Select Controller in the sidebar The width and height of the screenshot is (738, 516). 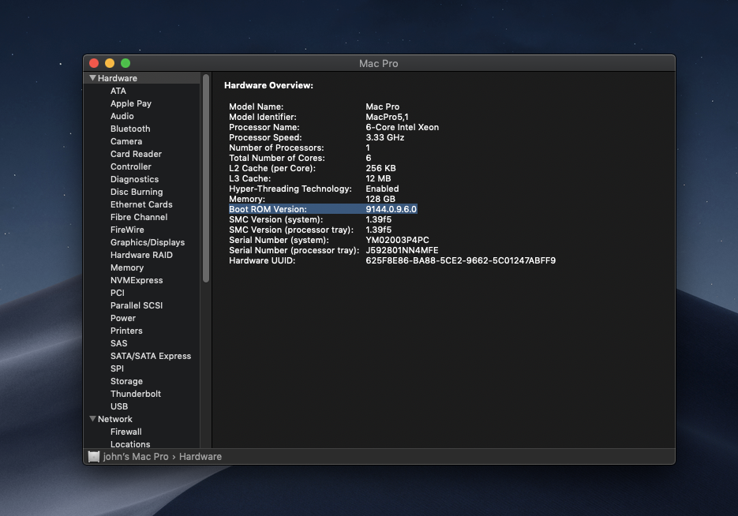tap(131, 166)
